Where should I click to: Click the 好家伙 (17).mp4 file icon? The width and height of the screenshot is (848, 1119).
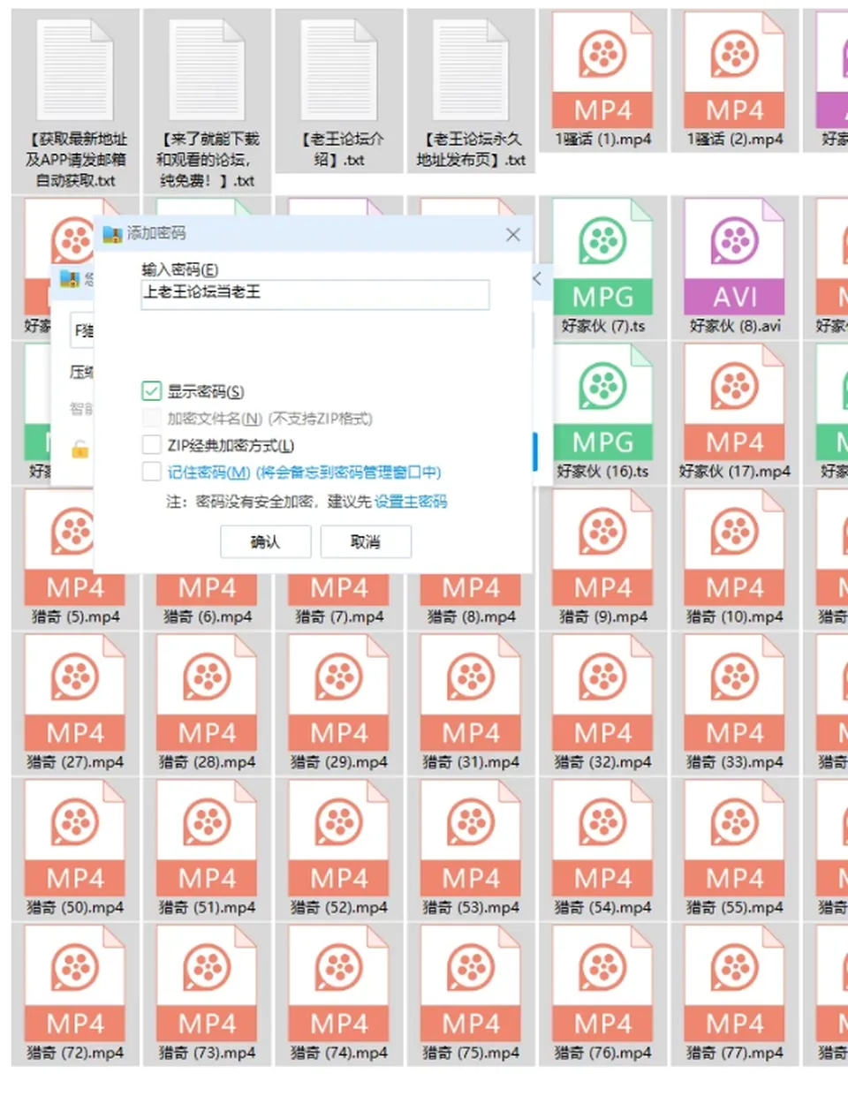[735, 403]
